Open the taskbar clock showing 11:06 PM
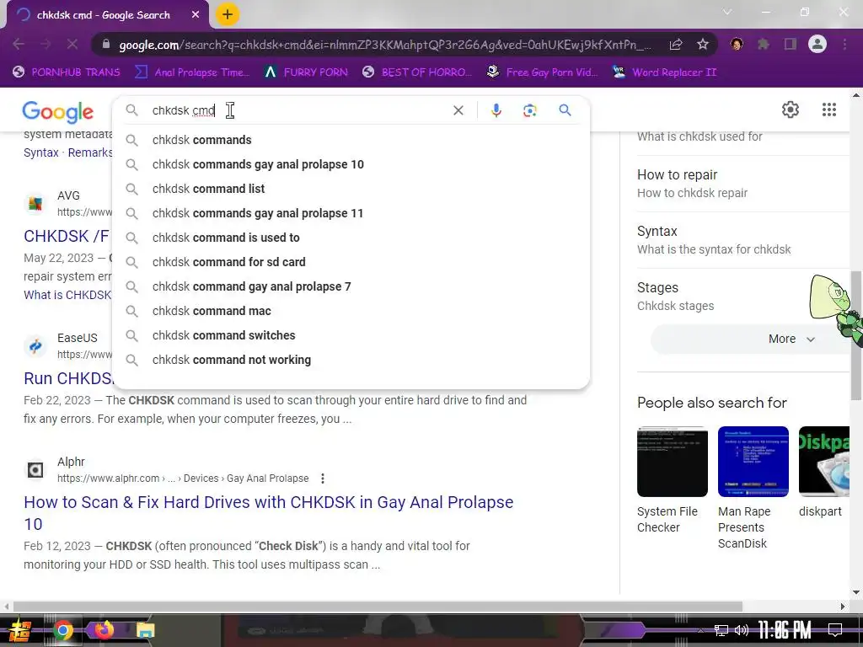Screen dimensions: 863x647 click(x=784, y=630)
